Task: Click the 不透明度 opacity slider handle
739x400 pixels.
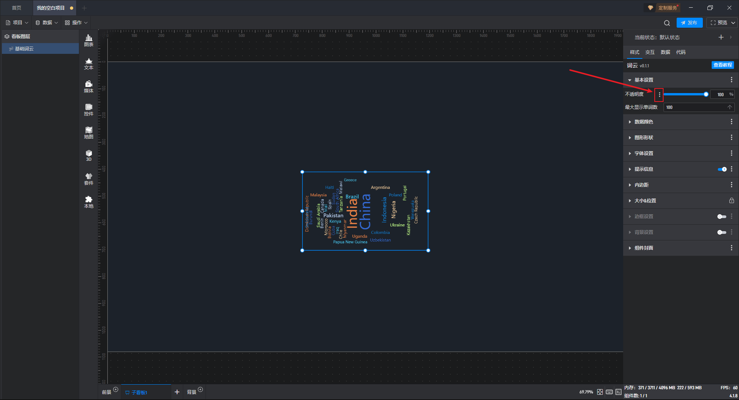Action: point(706,94)
